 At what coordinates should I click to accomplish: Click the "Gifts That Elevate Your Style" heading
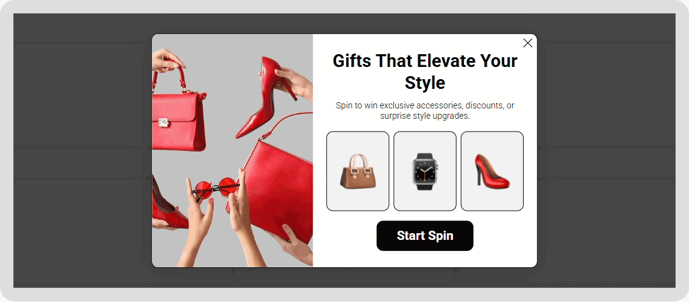tap(425, 72)
